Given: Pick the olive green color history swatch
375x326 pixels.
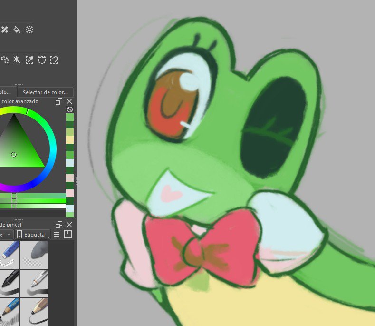Looking at the screenshot, I should tap(70, 132).
